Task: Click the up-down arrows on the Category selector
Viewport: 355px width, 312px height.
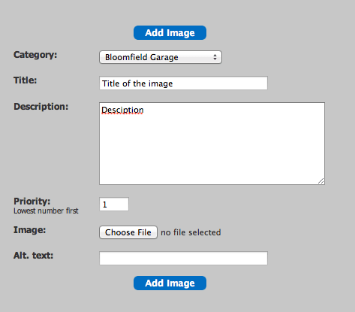Action: tap(215, 57)
